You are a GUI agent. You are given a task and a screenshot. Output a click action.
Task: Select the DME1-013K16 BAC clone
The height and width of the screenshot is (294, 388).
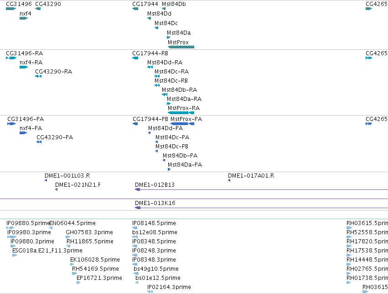point(261,208)
